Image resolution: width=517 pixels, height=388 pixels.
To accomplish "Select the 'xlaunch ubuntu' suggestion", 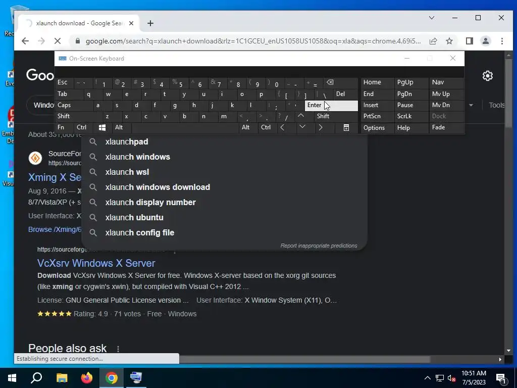I will tap(224, 218).
